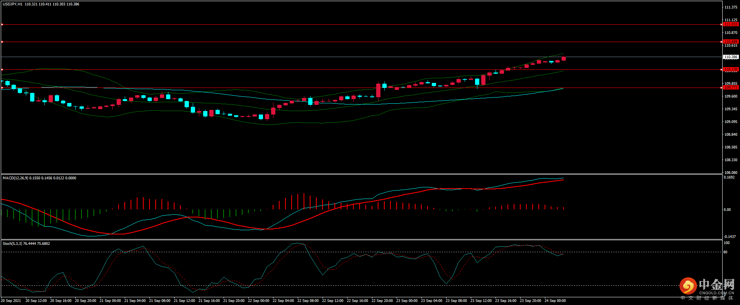Image resolution: width=740 pixels, height=305 pixels.
Task: Click the 111.375 price axis label
Action: [731, 7]
